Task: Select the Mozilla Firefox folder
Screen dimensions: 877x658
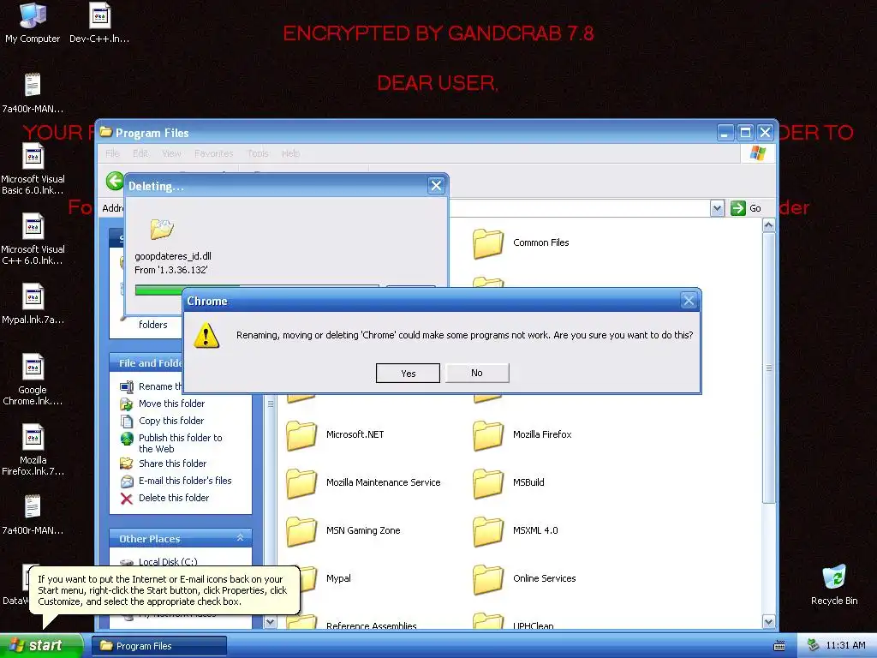Action: tap(522, 434)
